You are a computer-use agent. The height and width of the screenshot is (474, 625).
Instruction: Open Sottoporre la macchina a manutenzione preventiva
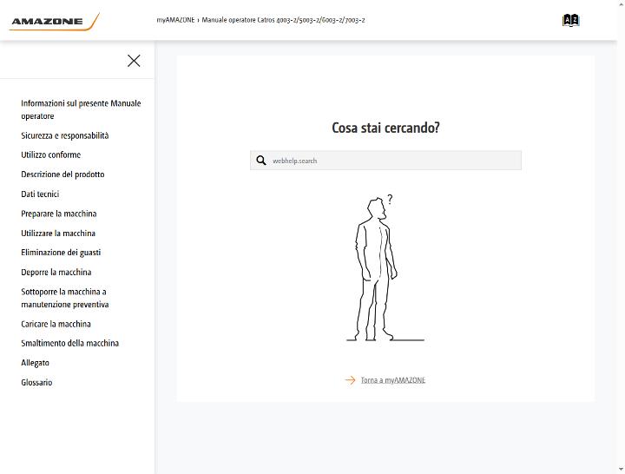pos(65,298)
